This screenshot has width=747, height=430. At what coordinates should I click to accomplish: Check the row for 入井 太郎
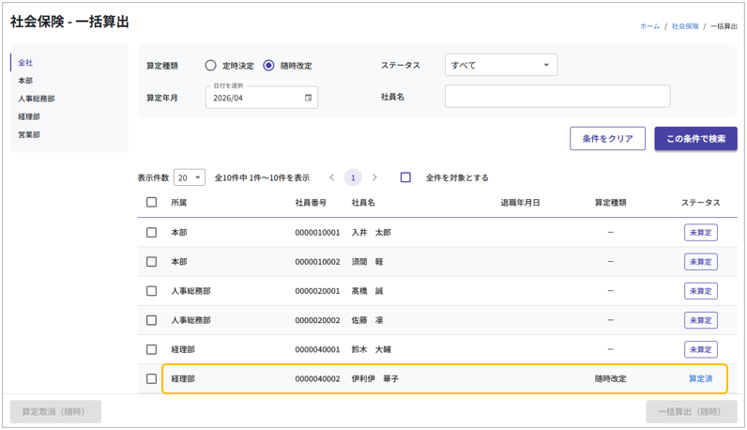coord(151,233)
